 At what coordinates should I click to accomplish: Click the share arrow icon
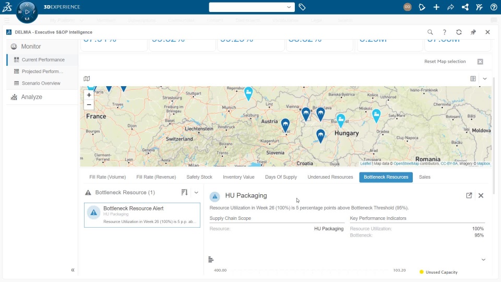(450, 7)
